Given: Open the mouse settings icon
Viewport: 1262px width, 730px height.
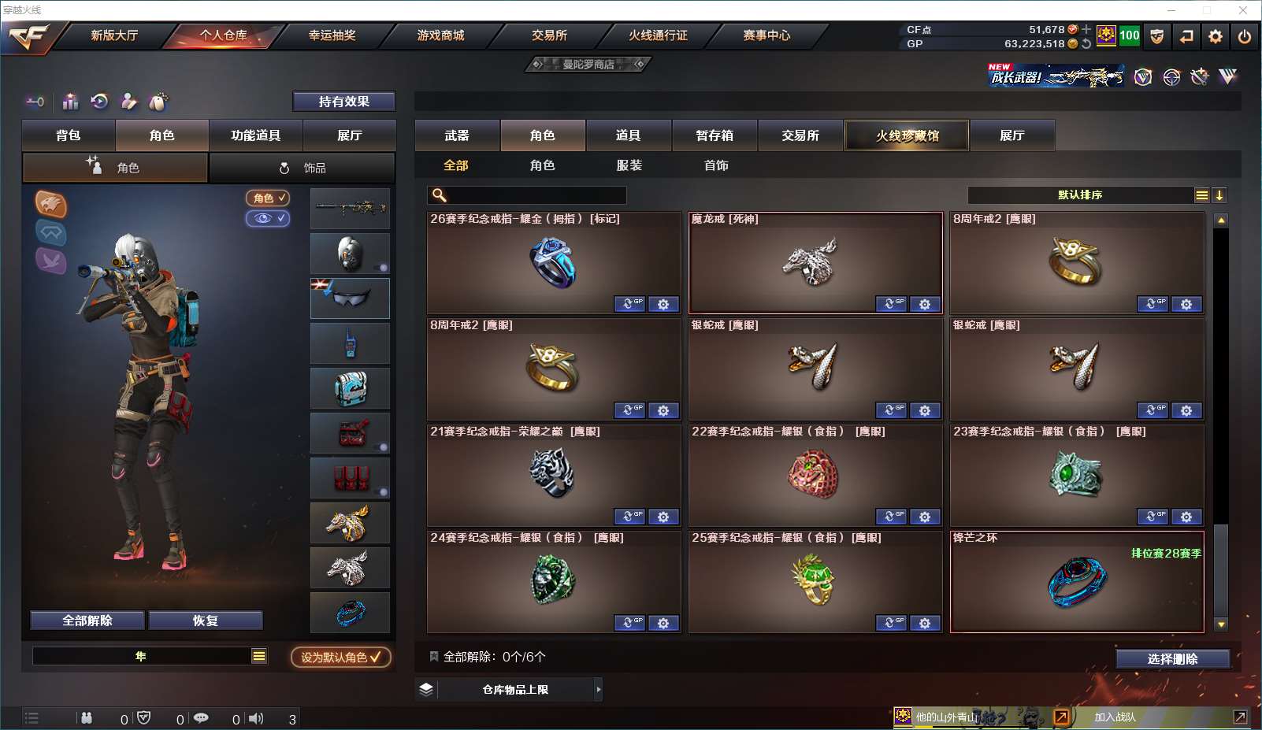Looking at the screenshot, I should (x=158, y=102).
